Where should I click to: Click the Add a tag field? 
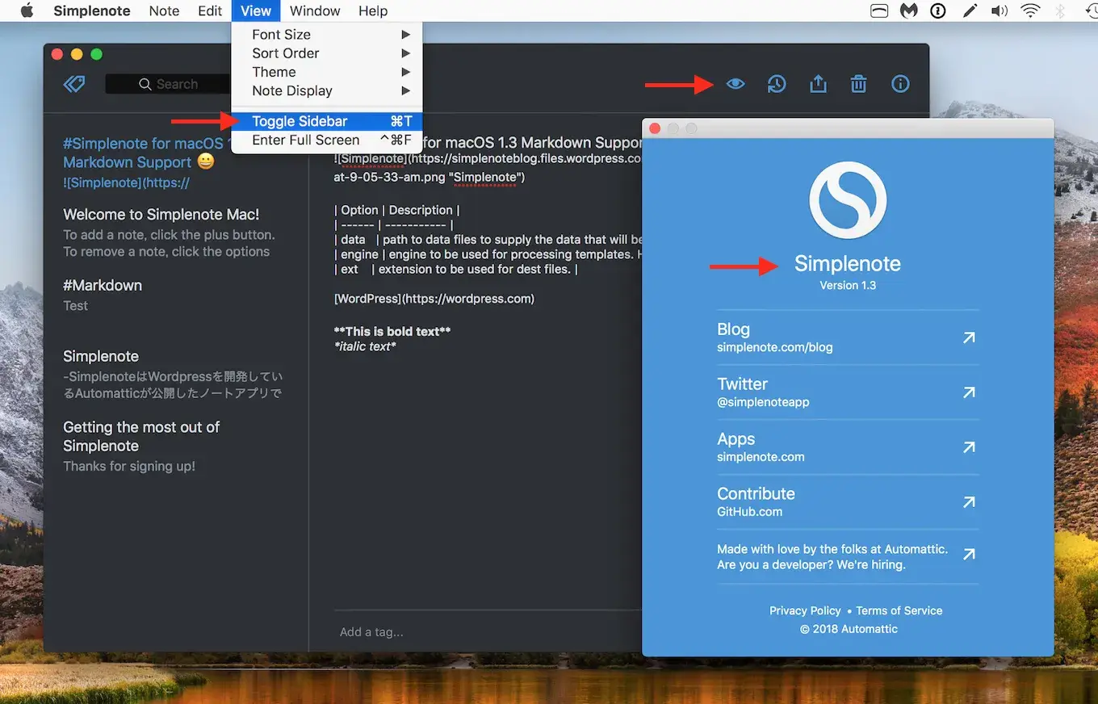(371, 631)
